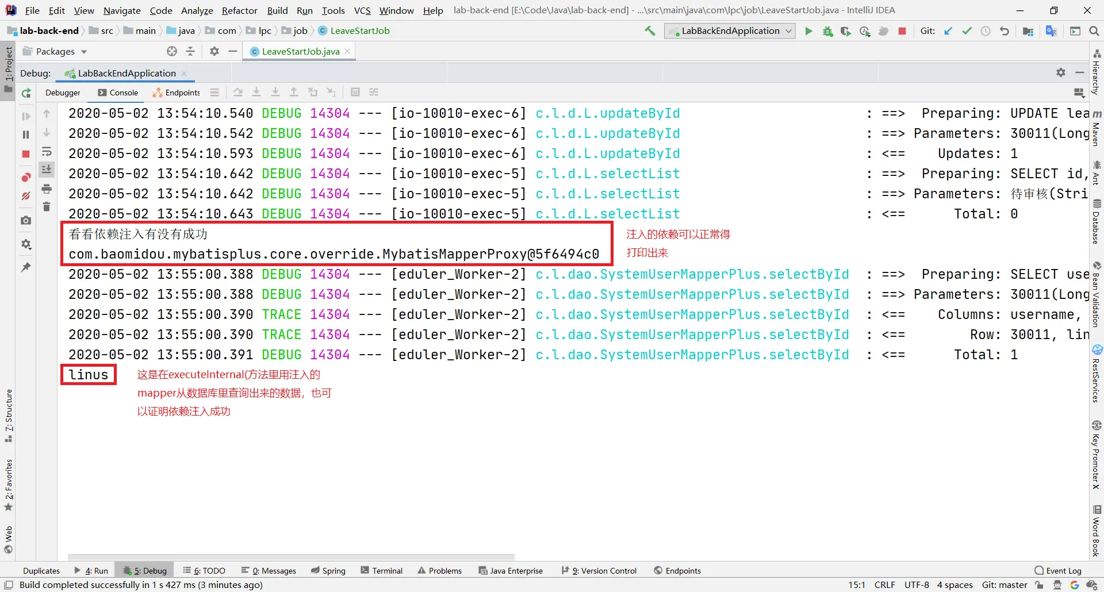Click the console horizontal scrollbar
1104x592 pixels.
(x=292, y=557)
